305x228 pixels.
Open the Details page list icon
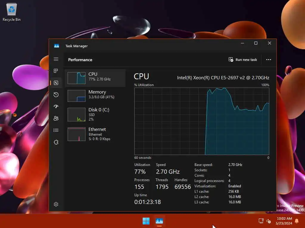[56, 130]
